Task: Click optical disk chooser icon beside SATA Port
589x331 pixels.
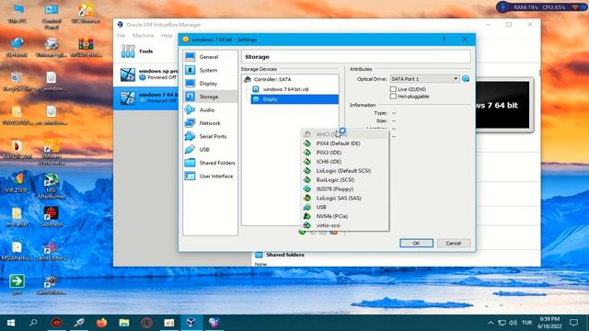Action: 466,79
